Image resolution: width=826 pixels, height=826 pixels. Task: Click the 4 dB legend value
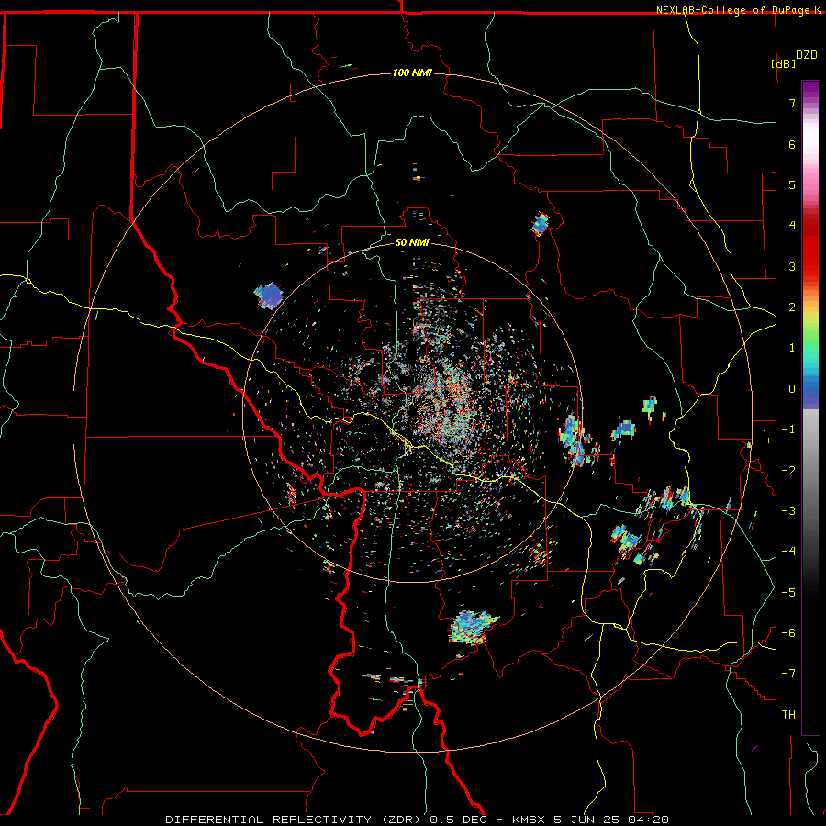[792, 226]
